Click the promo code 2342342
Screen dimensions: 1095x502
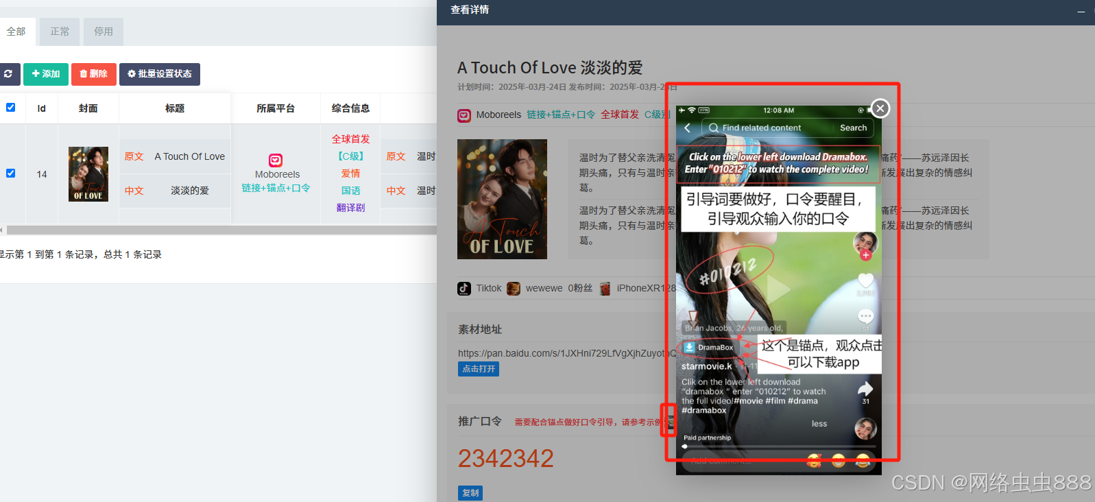[x=505, y=458]
